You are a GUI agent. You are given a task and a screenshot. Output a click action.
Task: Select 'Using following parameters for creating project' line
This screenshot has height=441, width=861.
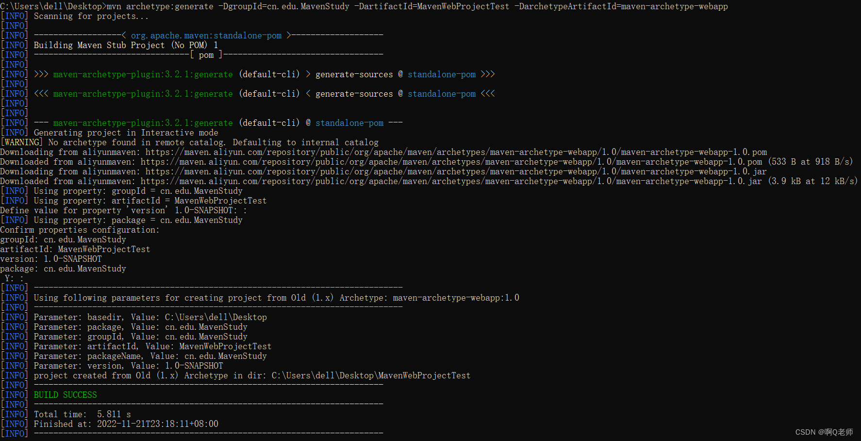click(x=260, y=298)
